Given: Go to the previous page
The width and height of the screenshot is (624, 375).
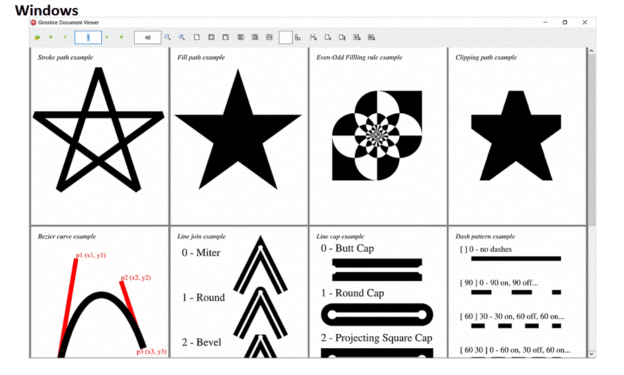Looking at the screenshot, I should pos(65,37).
